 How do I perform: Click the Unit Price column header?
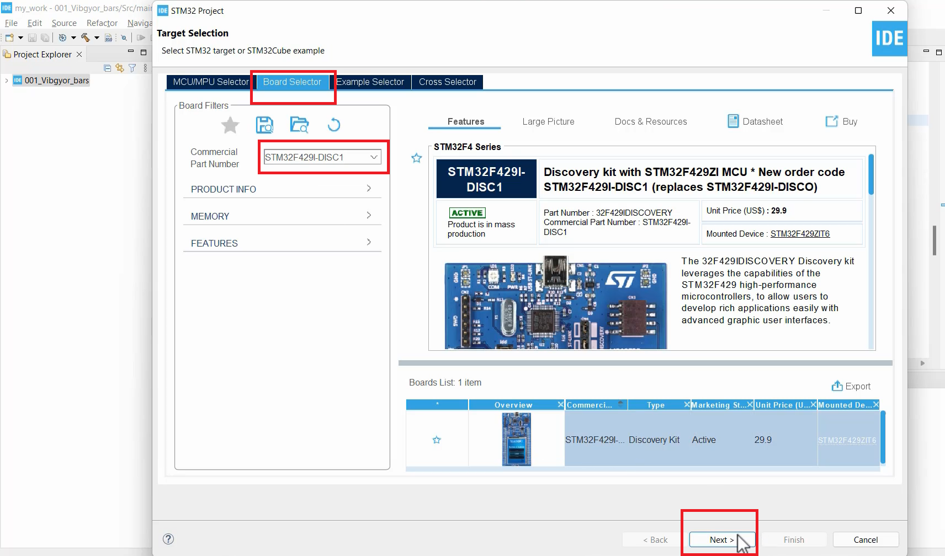782,405
